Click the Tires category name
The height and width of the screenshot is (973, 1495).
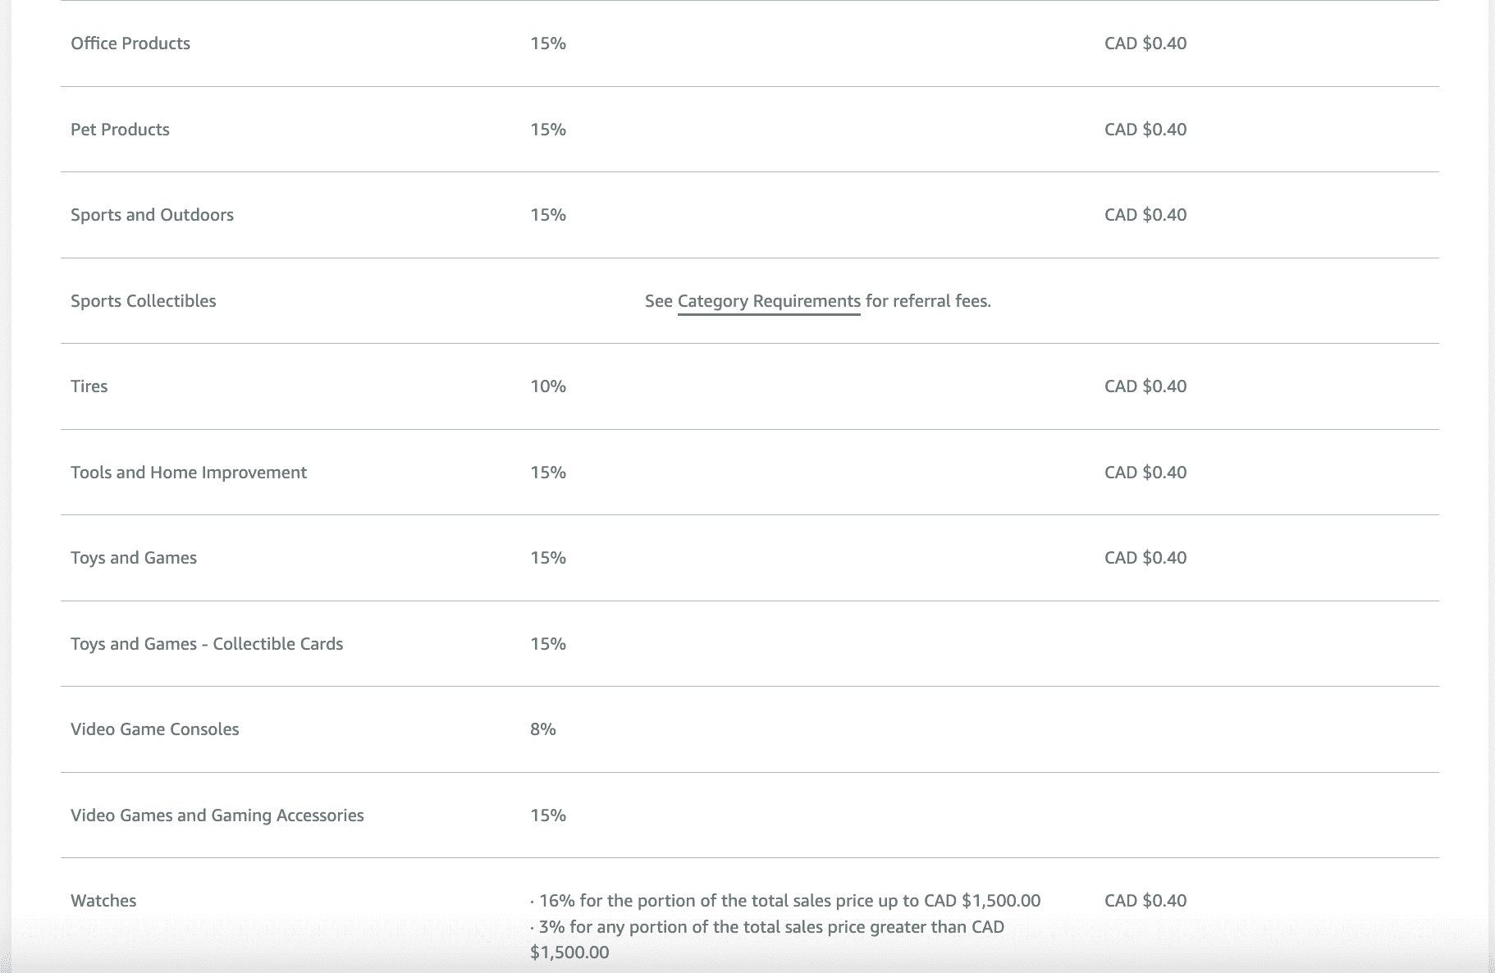point(89,386)
